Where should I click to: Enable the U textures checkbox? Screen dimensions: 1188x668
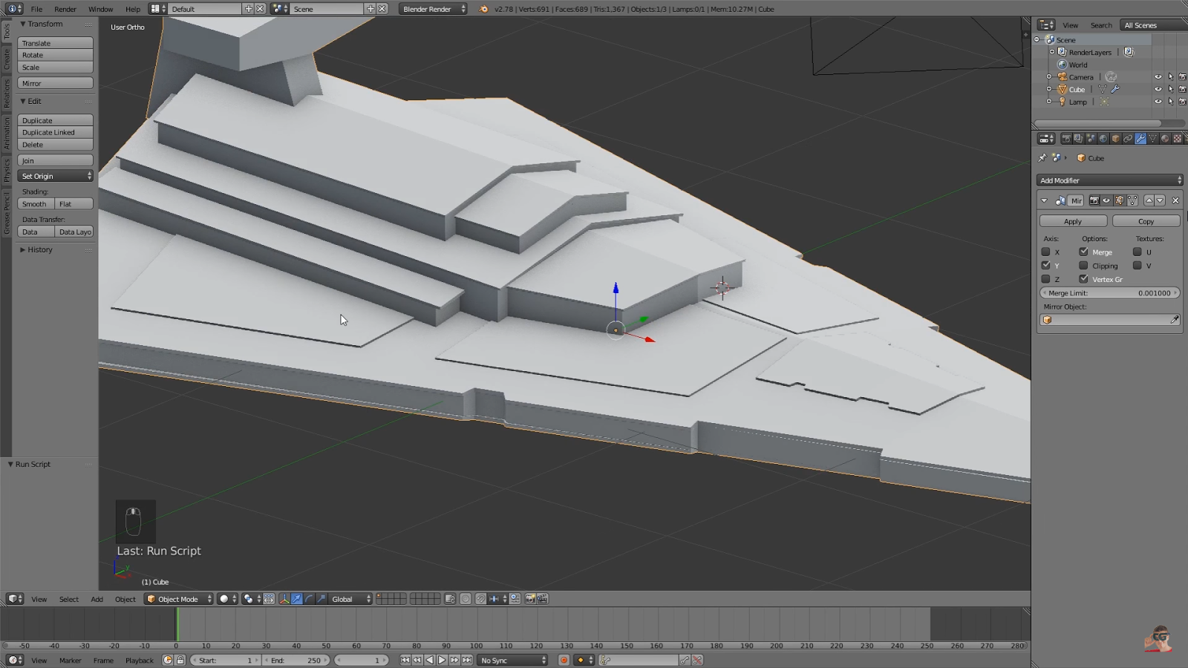tap(1138, 252)
